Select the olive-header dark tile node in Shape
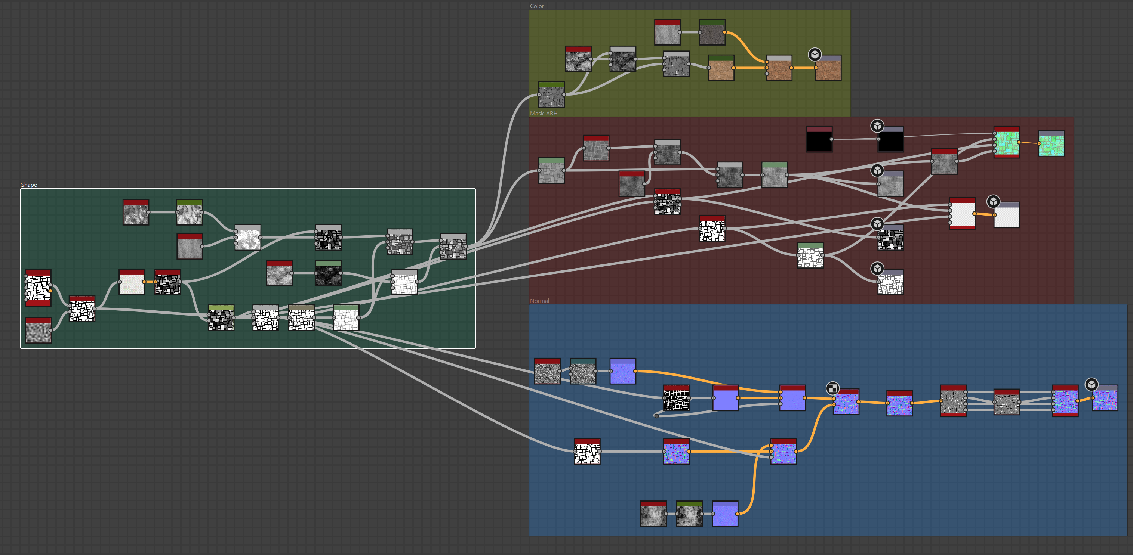 click(x=221, y=317)
